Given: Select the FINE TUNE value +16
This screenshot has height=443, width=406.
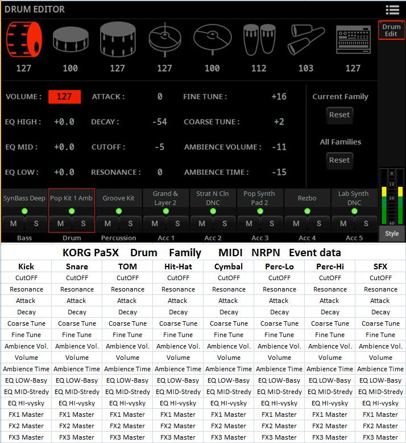Looking at the screenshot, I should [279, 97].
